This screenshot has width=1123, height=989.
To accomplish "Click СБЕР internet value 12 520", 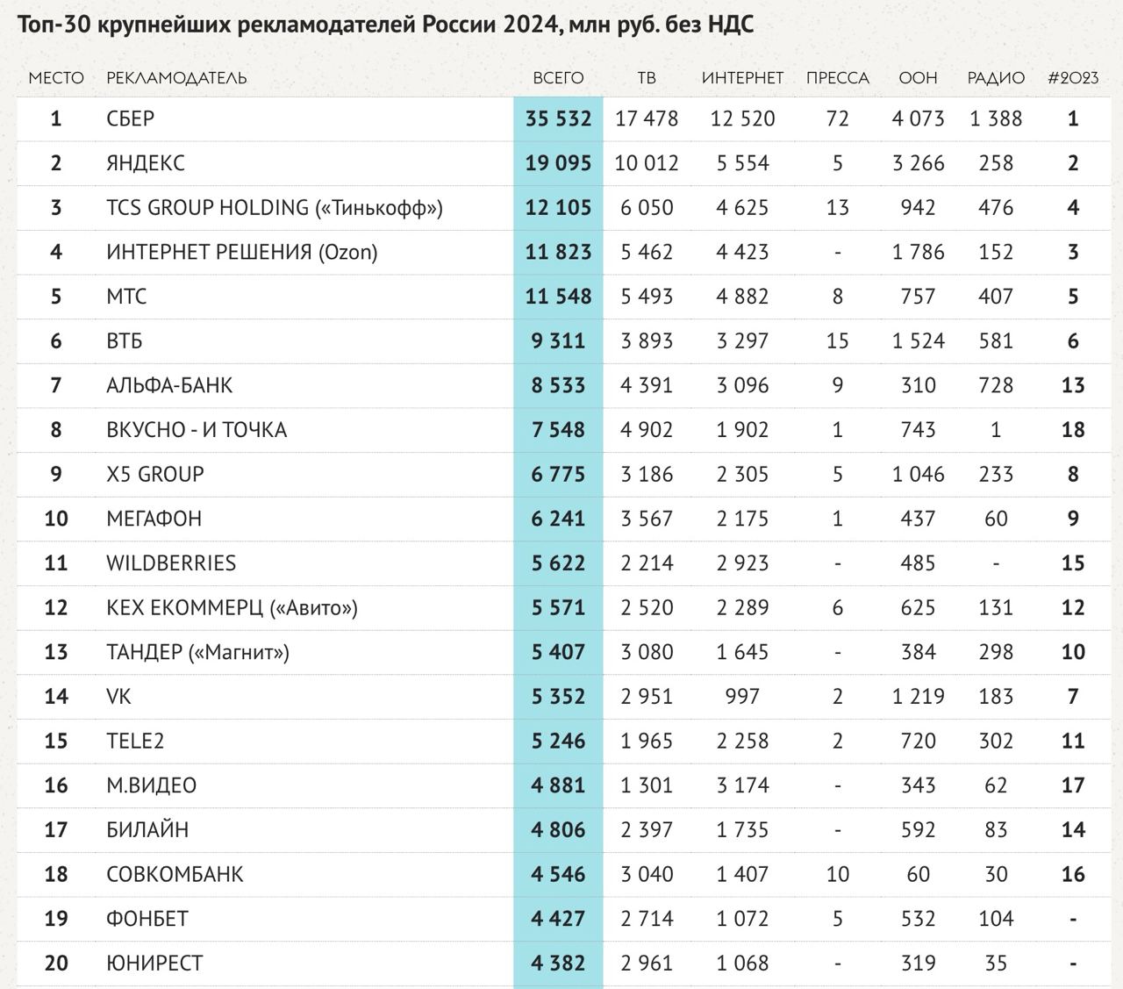I will 743,118.
